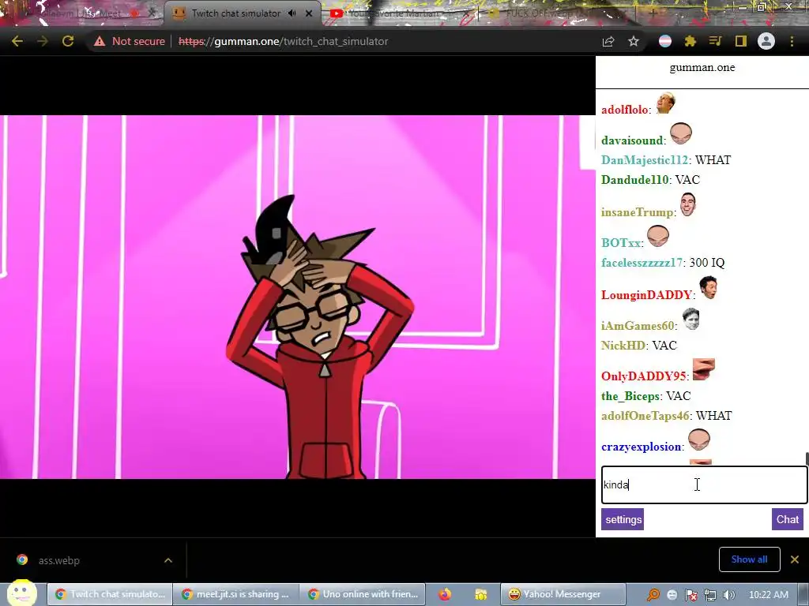Image resolution: width=809 pixels, height=606 pixels.
Task: Click the chat input box containing kinda
Action: coord(704,485)
